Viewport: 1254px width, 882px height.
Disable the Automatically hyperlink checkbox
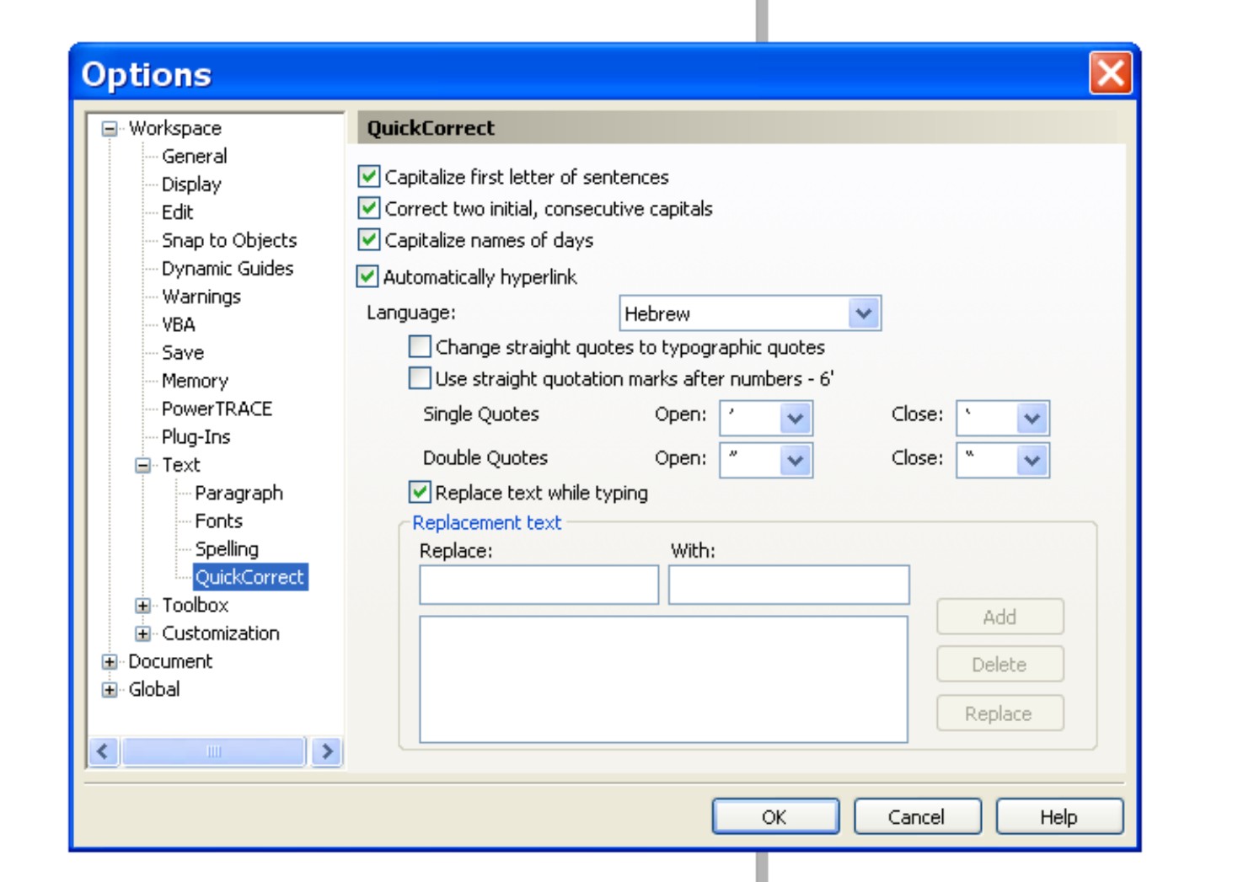(367, 276)
